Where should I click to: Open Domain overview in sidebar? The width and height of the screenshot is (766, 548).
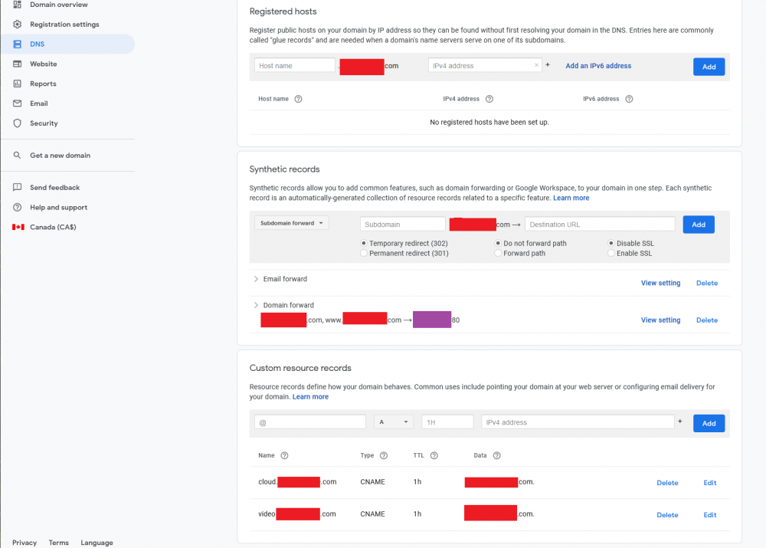point(59,5)
